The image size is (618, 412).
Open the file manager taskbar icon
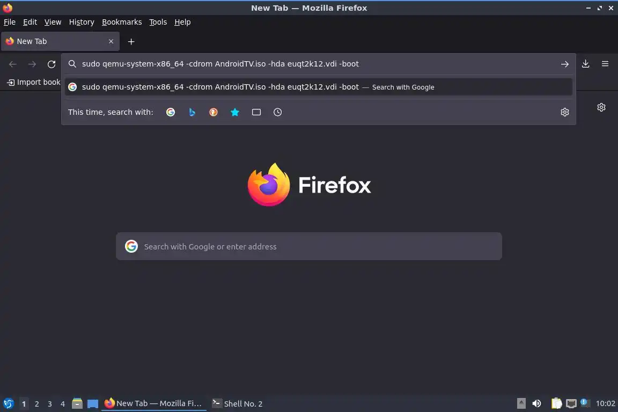[77, 403]
